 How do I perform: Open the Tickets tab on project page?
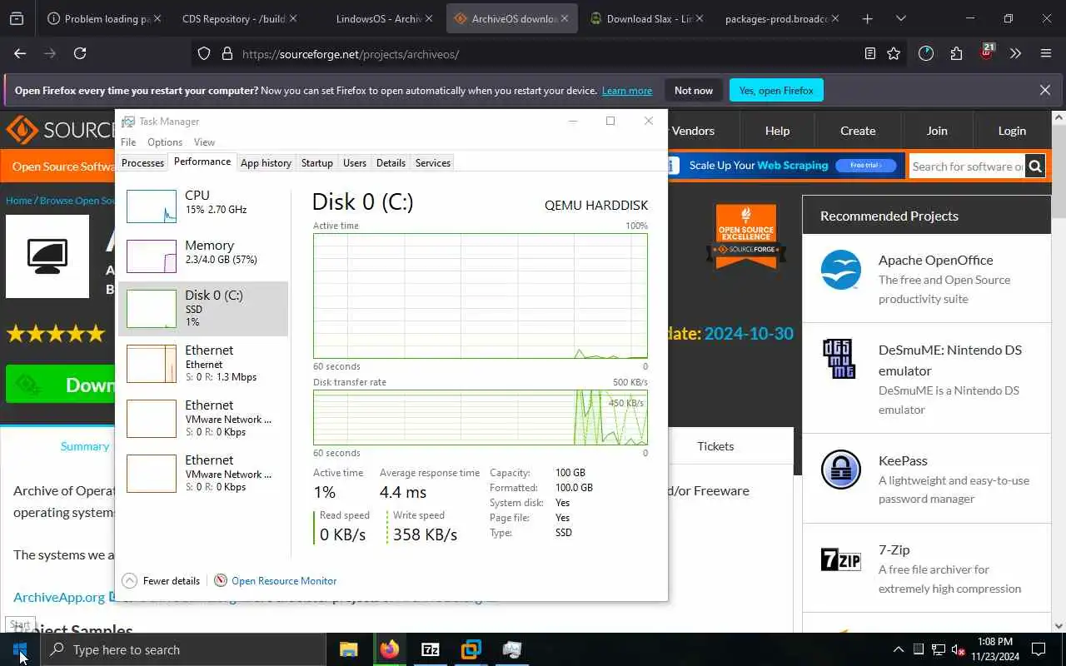(x=715, y=446)
